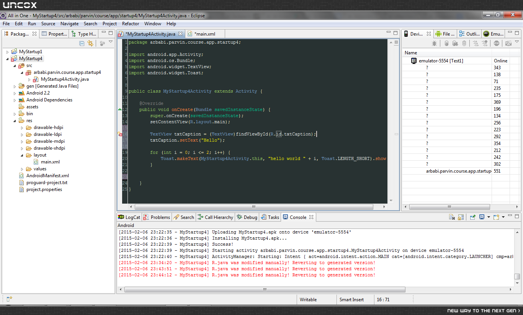Minimize the Console panel
The width and height of the screenshot is (523, 315).
pos(510,216)
